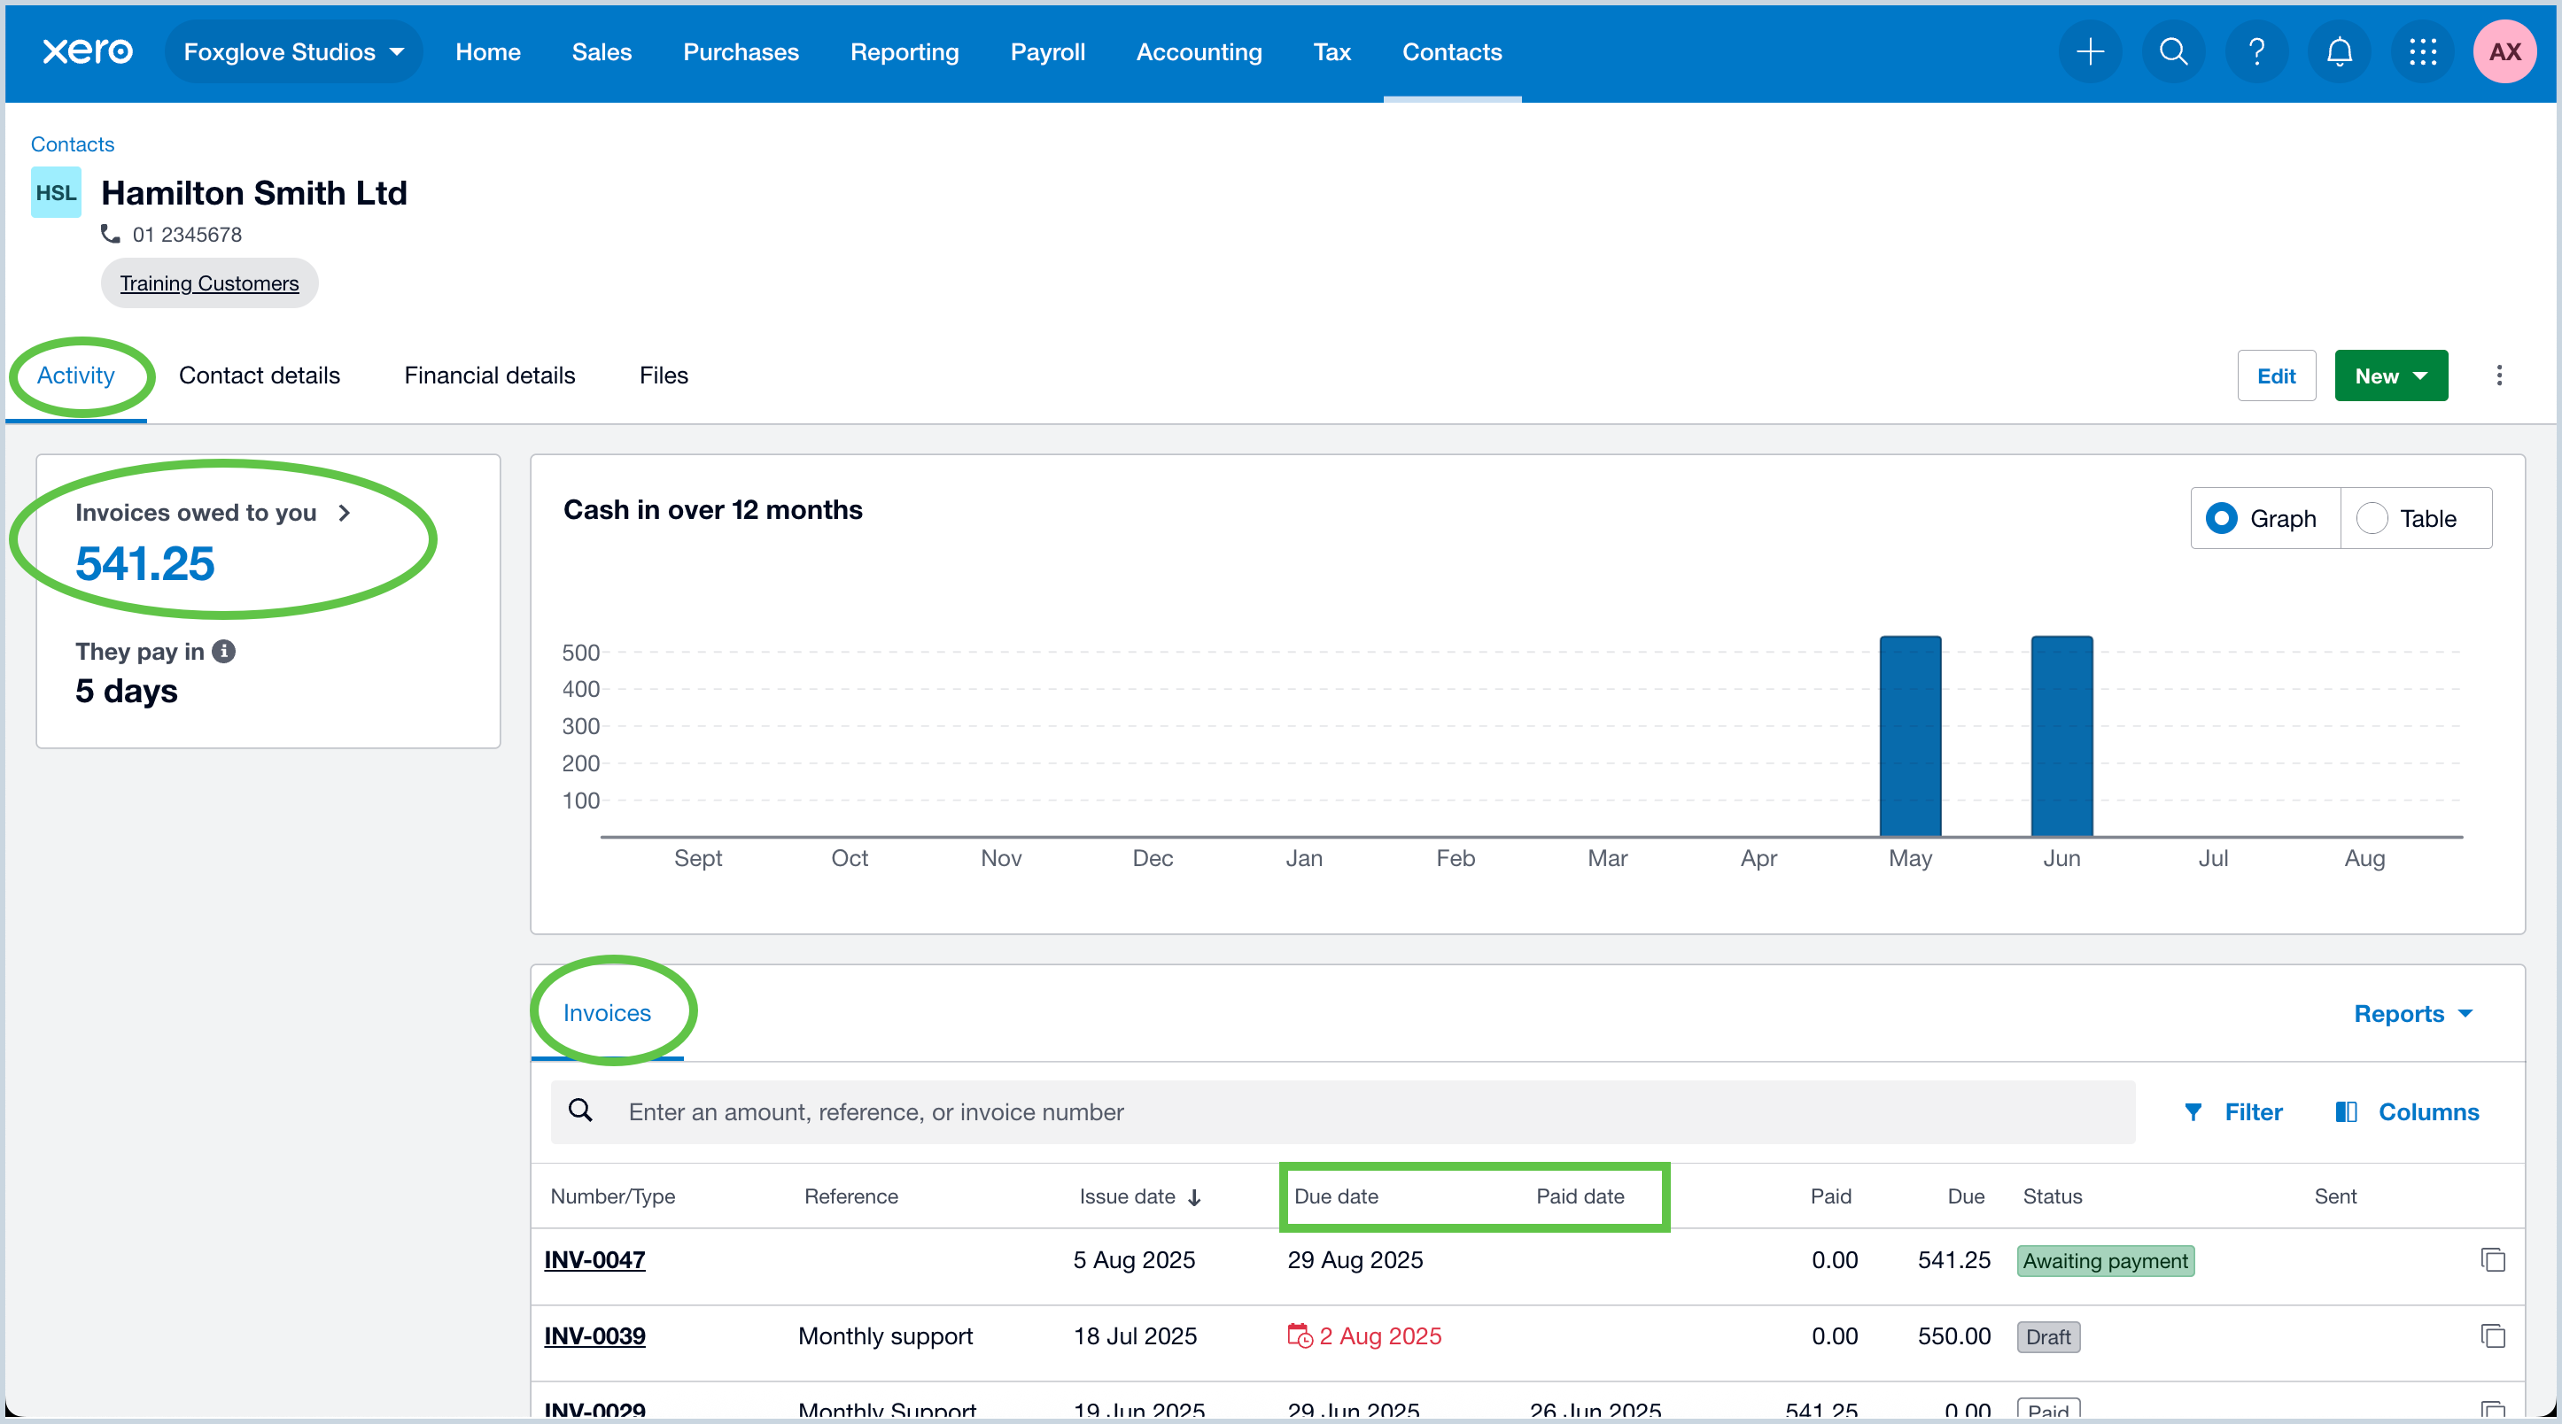Open the AX user avatar menu
The width and height of the screenshot is (2562, 1424).
(2505, 51)
